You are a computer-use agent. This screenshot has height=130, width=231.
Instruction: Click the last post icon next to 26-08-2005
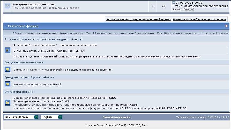click(174, 3)
